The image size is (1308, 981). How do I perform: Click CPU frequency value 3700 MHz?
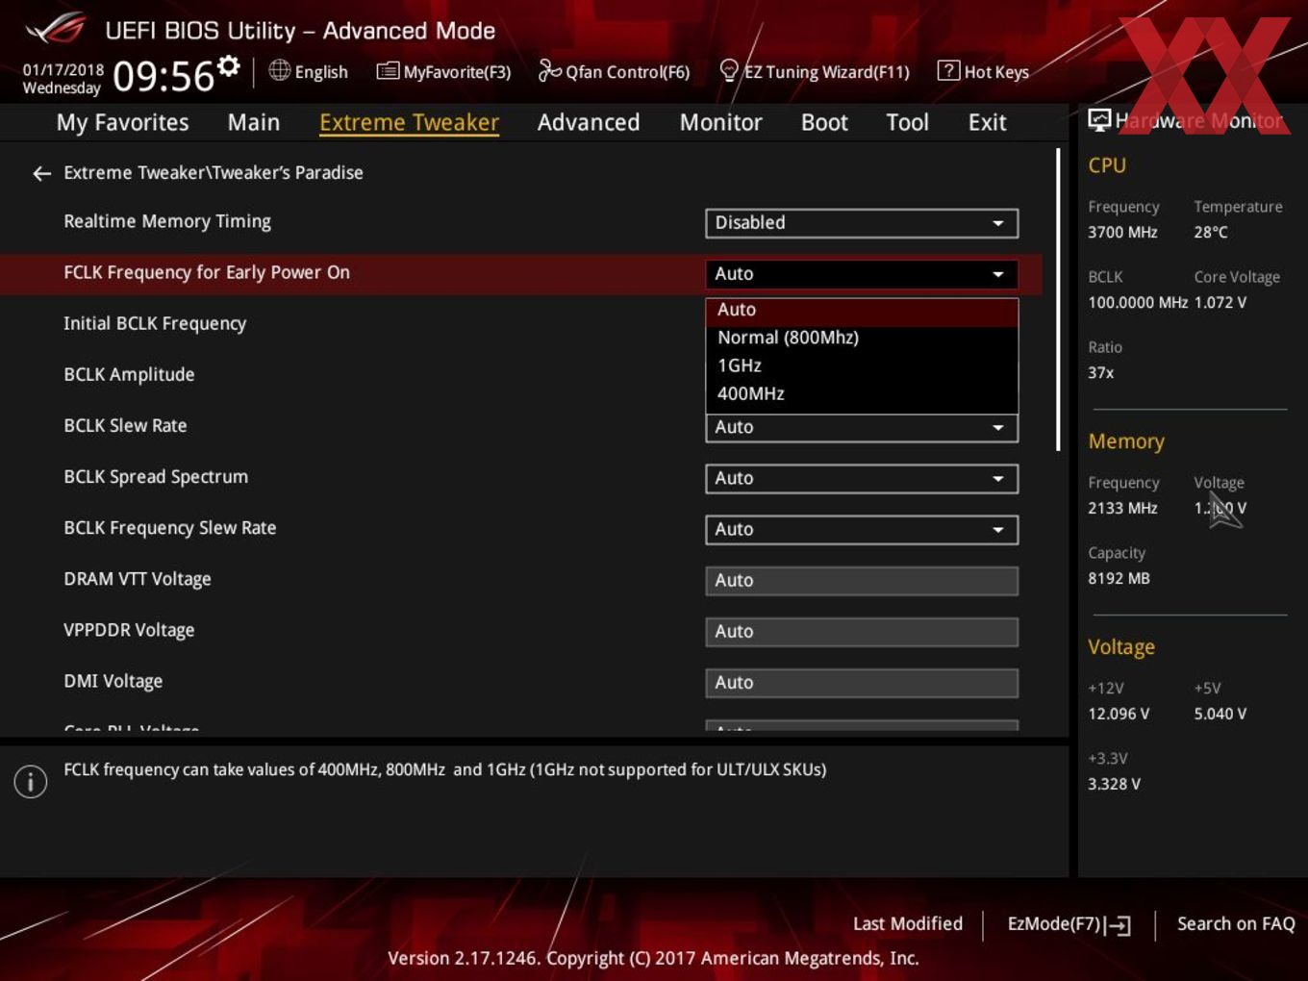coord(1122,232)
